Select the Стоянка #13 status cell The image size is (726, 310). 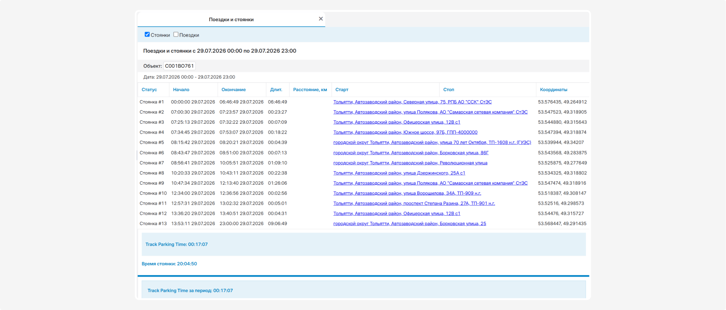(153, 224)
